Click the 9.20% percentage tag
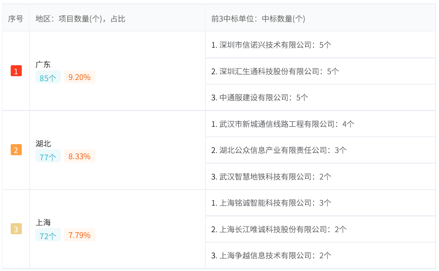439x271 pixels. [79, 77]
